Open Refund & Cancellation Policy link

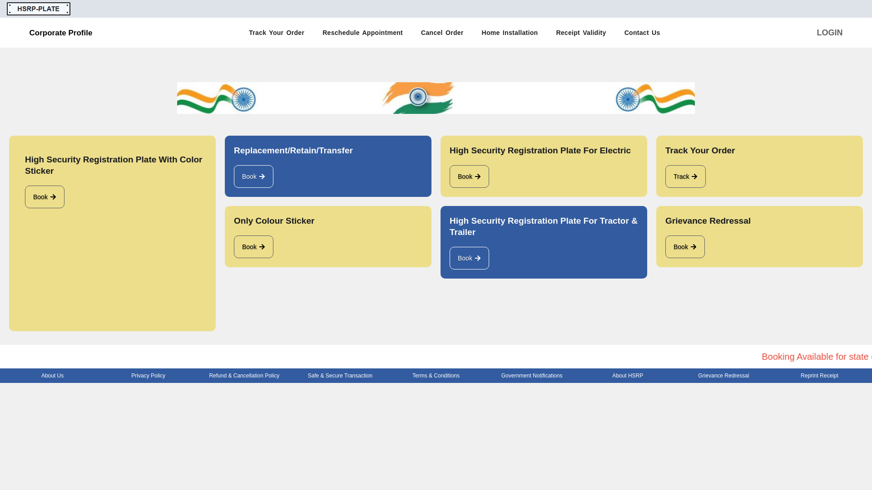pos(244,376)
